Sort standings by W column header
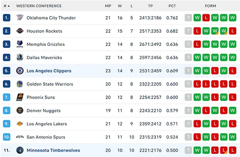The height and width of the screenshot is (157, 240). [x=120, y=6]
